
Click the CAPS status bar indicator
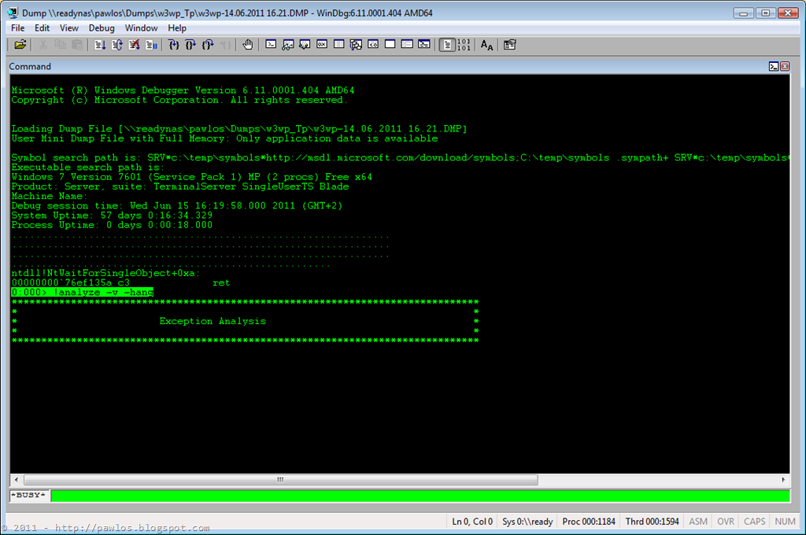(x=755, y=521)
